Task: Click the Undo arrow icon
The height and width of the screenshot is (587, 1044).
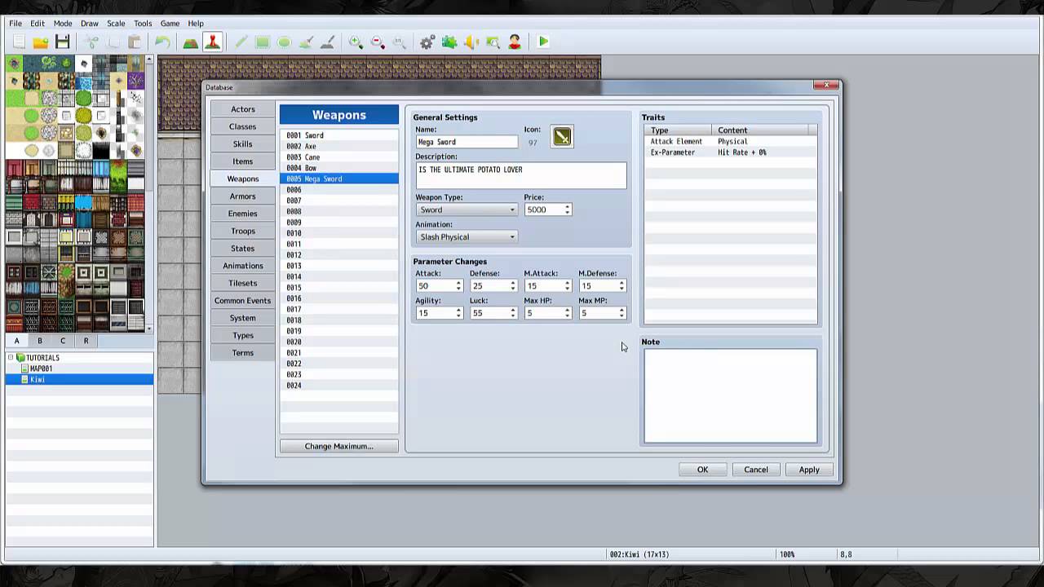Action: (162, 42)
